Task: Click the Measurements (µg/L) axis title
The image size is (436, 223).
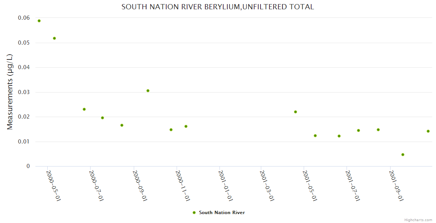Action: point(10,92)
